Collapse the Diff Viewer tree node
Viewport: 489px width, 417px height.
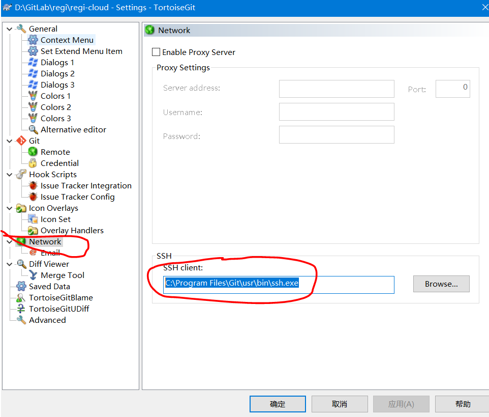[x=9, y=264]
